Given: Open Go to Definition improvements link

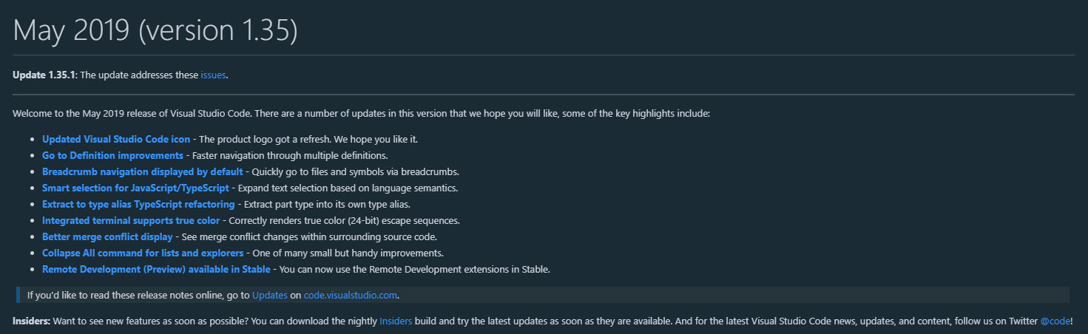Looking at the screenshot, I should (x=112, y=155).
